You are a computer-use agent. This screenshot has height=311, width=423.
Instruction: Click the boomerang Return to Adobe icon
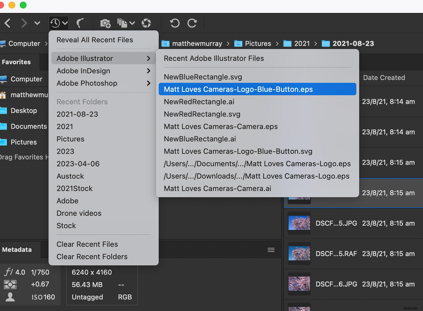(x=81, y=23)
